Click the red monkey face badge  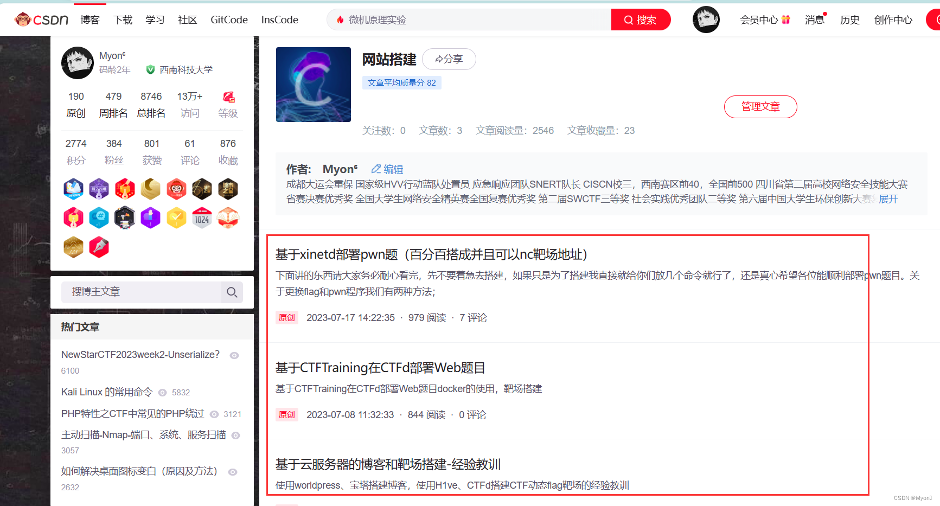(x=176, y=189)
